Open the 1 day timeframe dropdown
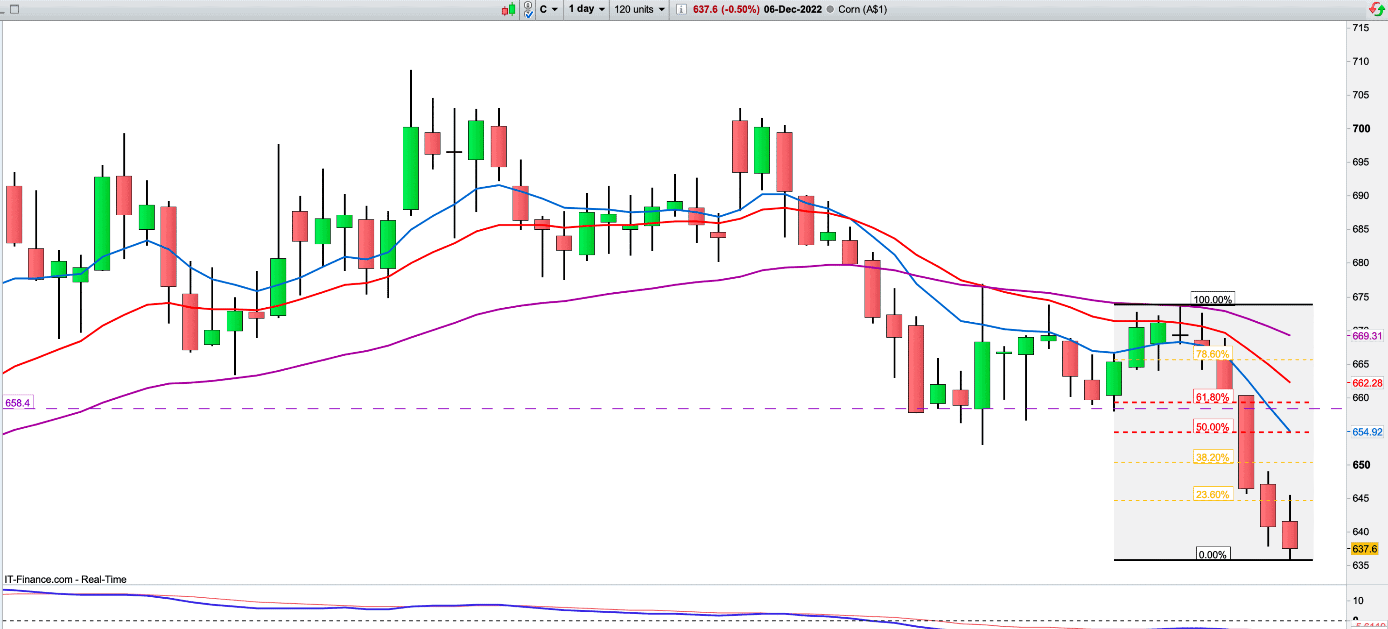 pos(587,9)
